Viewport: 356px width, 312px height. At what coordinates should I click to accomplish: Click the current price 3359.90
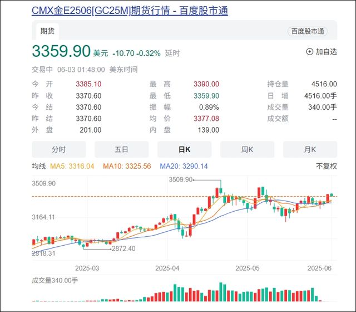pyautogui.click(x=61, y=51)
